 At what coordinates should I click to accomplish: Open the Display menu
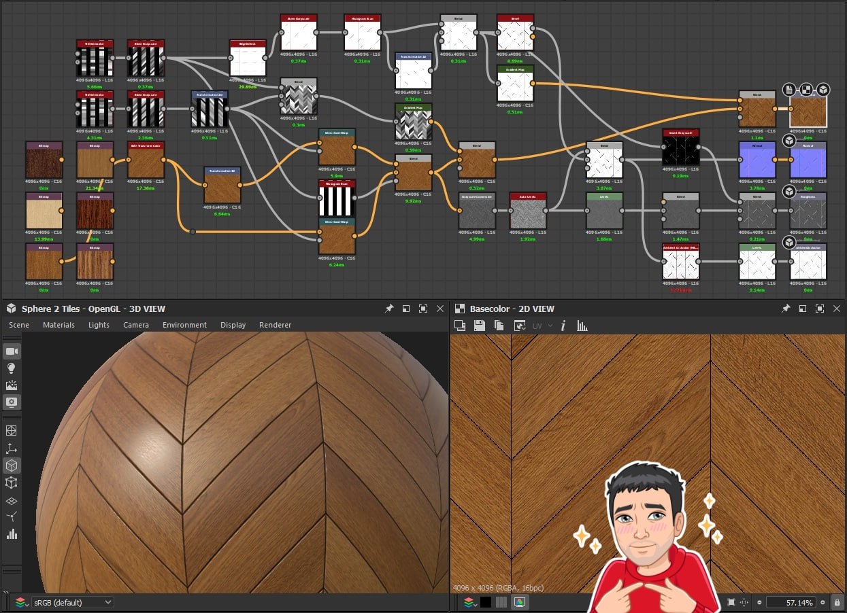[233, 325]
